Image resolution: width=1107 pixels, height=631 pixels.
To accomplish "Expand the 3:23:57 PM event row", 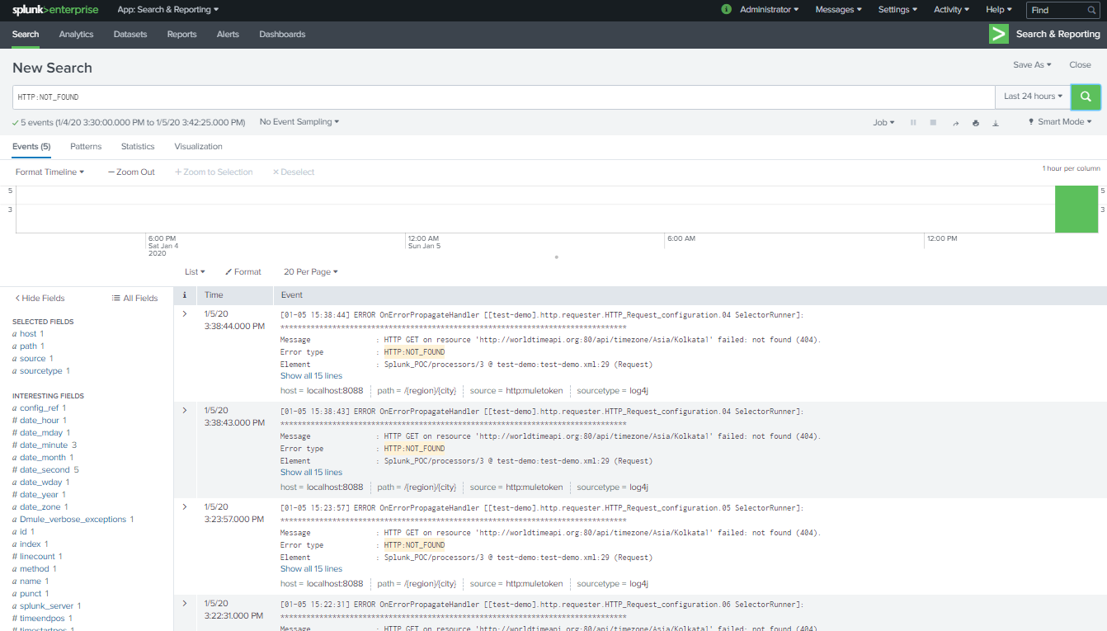I will coord(184,506).
